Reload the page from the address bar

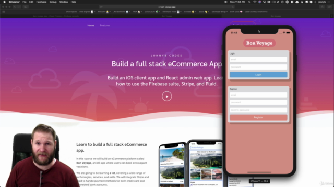233,7
